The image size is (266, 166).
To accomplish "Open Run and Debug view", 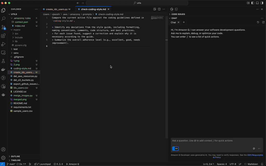I will click(x=3, y=44).
